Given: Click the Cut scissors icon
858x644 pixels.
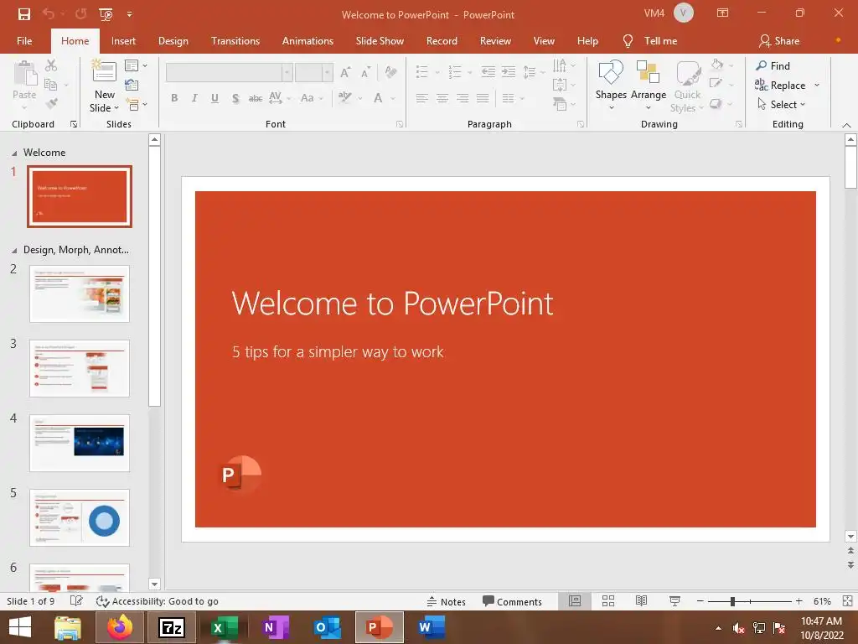Looking at the screenshot, I should (51, 65).
